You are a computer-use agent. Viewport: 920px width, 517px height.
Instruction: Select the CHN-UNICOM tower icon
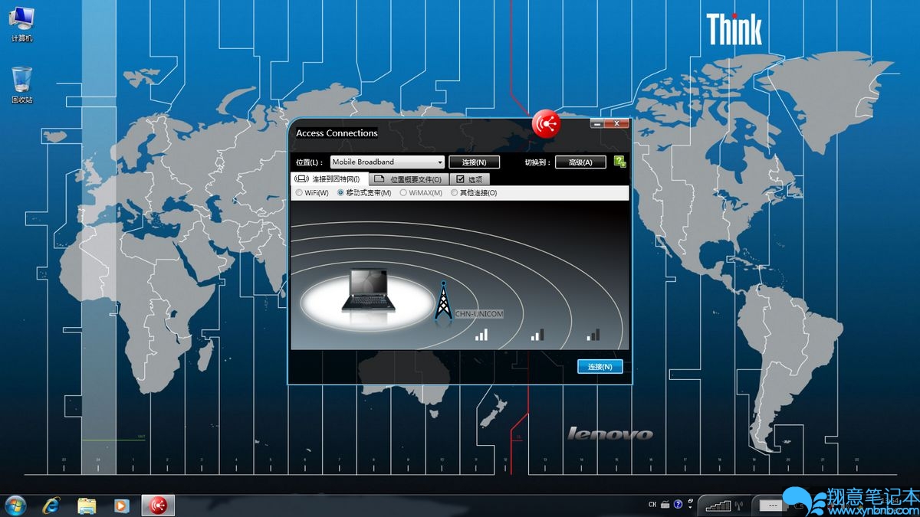[443, 300]
